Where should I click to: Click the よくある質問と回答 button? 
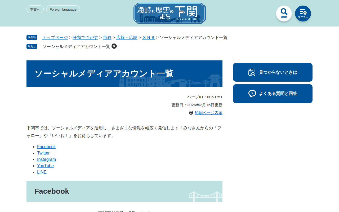click(273, 94)
